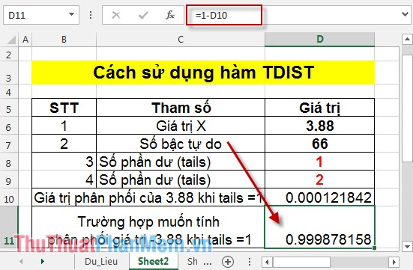This screenshot has height=270, width=413.
Task: Click the previous sheet navigation arrow
Action: 21,261
